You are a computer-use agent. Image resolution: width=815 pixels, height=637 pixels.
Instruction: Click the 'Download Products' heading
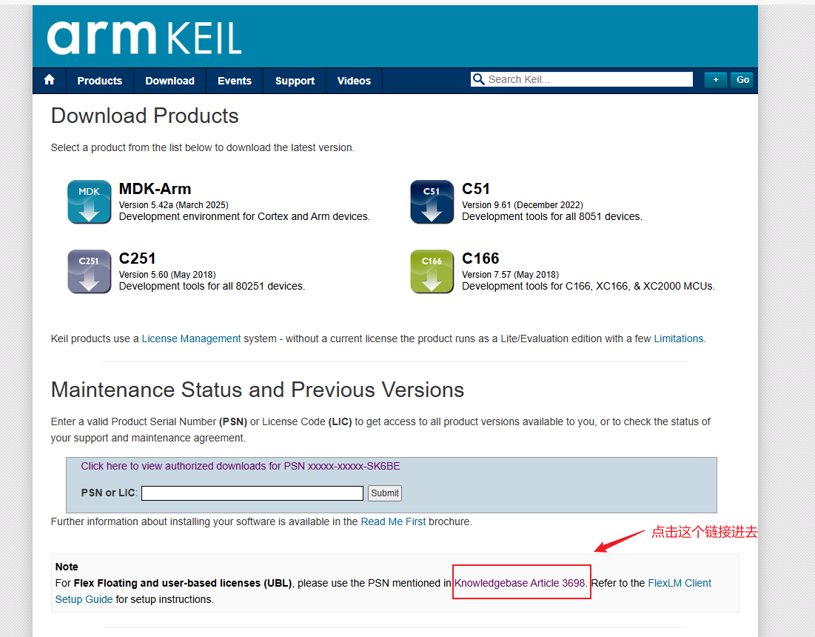pyautogui.click(x=144, y=116)
